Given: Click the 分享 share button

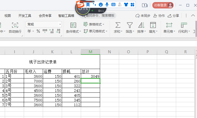Looking at the screenshot, I should 173,16.
